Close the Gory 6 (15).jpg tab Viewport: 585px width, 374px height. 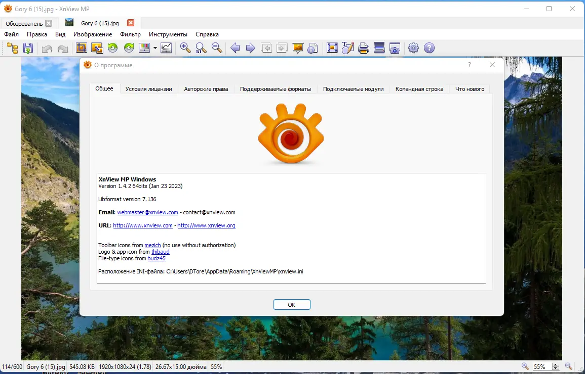click(130, 23)
